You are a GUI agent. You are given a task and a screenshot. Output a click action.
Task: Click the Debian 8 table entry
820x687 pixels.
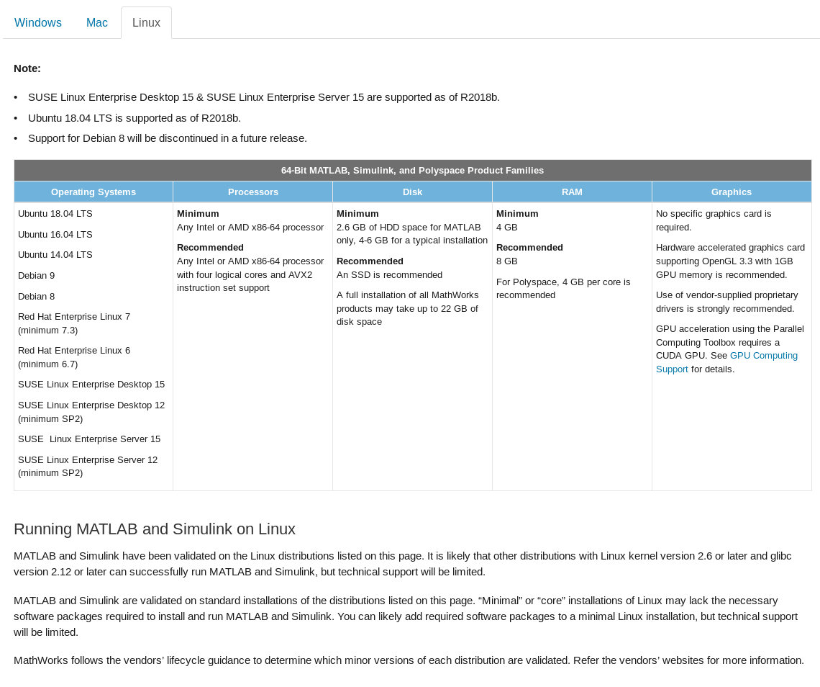(36, 297)
